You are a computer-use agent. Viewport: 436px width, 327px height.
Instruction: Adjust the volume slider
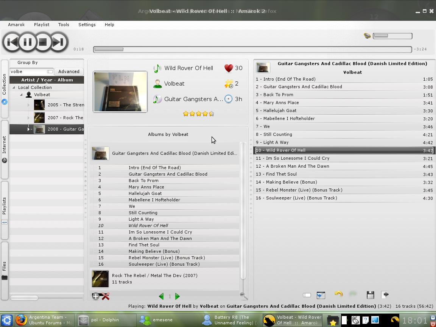[392, 36]
